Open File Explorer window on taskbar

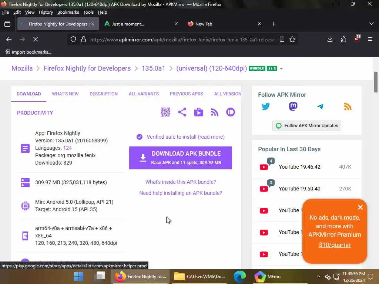[199, 277]
